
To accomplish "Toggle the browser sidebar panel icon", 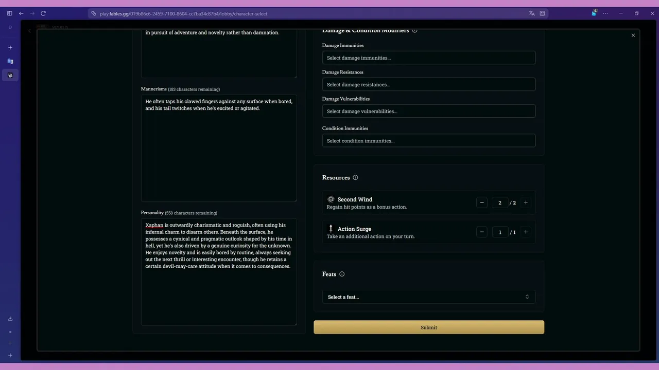I will [9, 13].
